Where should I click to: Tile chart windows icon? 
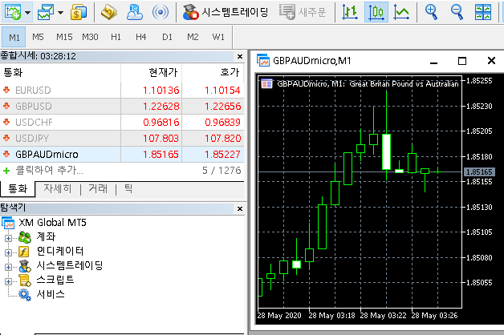pos(483,12)
